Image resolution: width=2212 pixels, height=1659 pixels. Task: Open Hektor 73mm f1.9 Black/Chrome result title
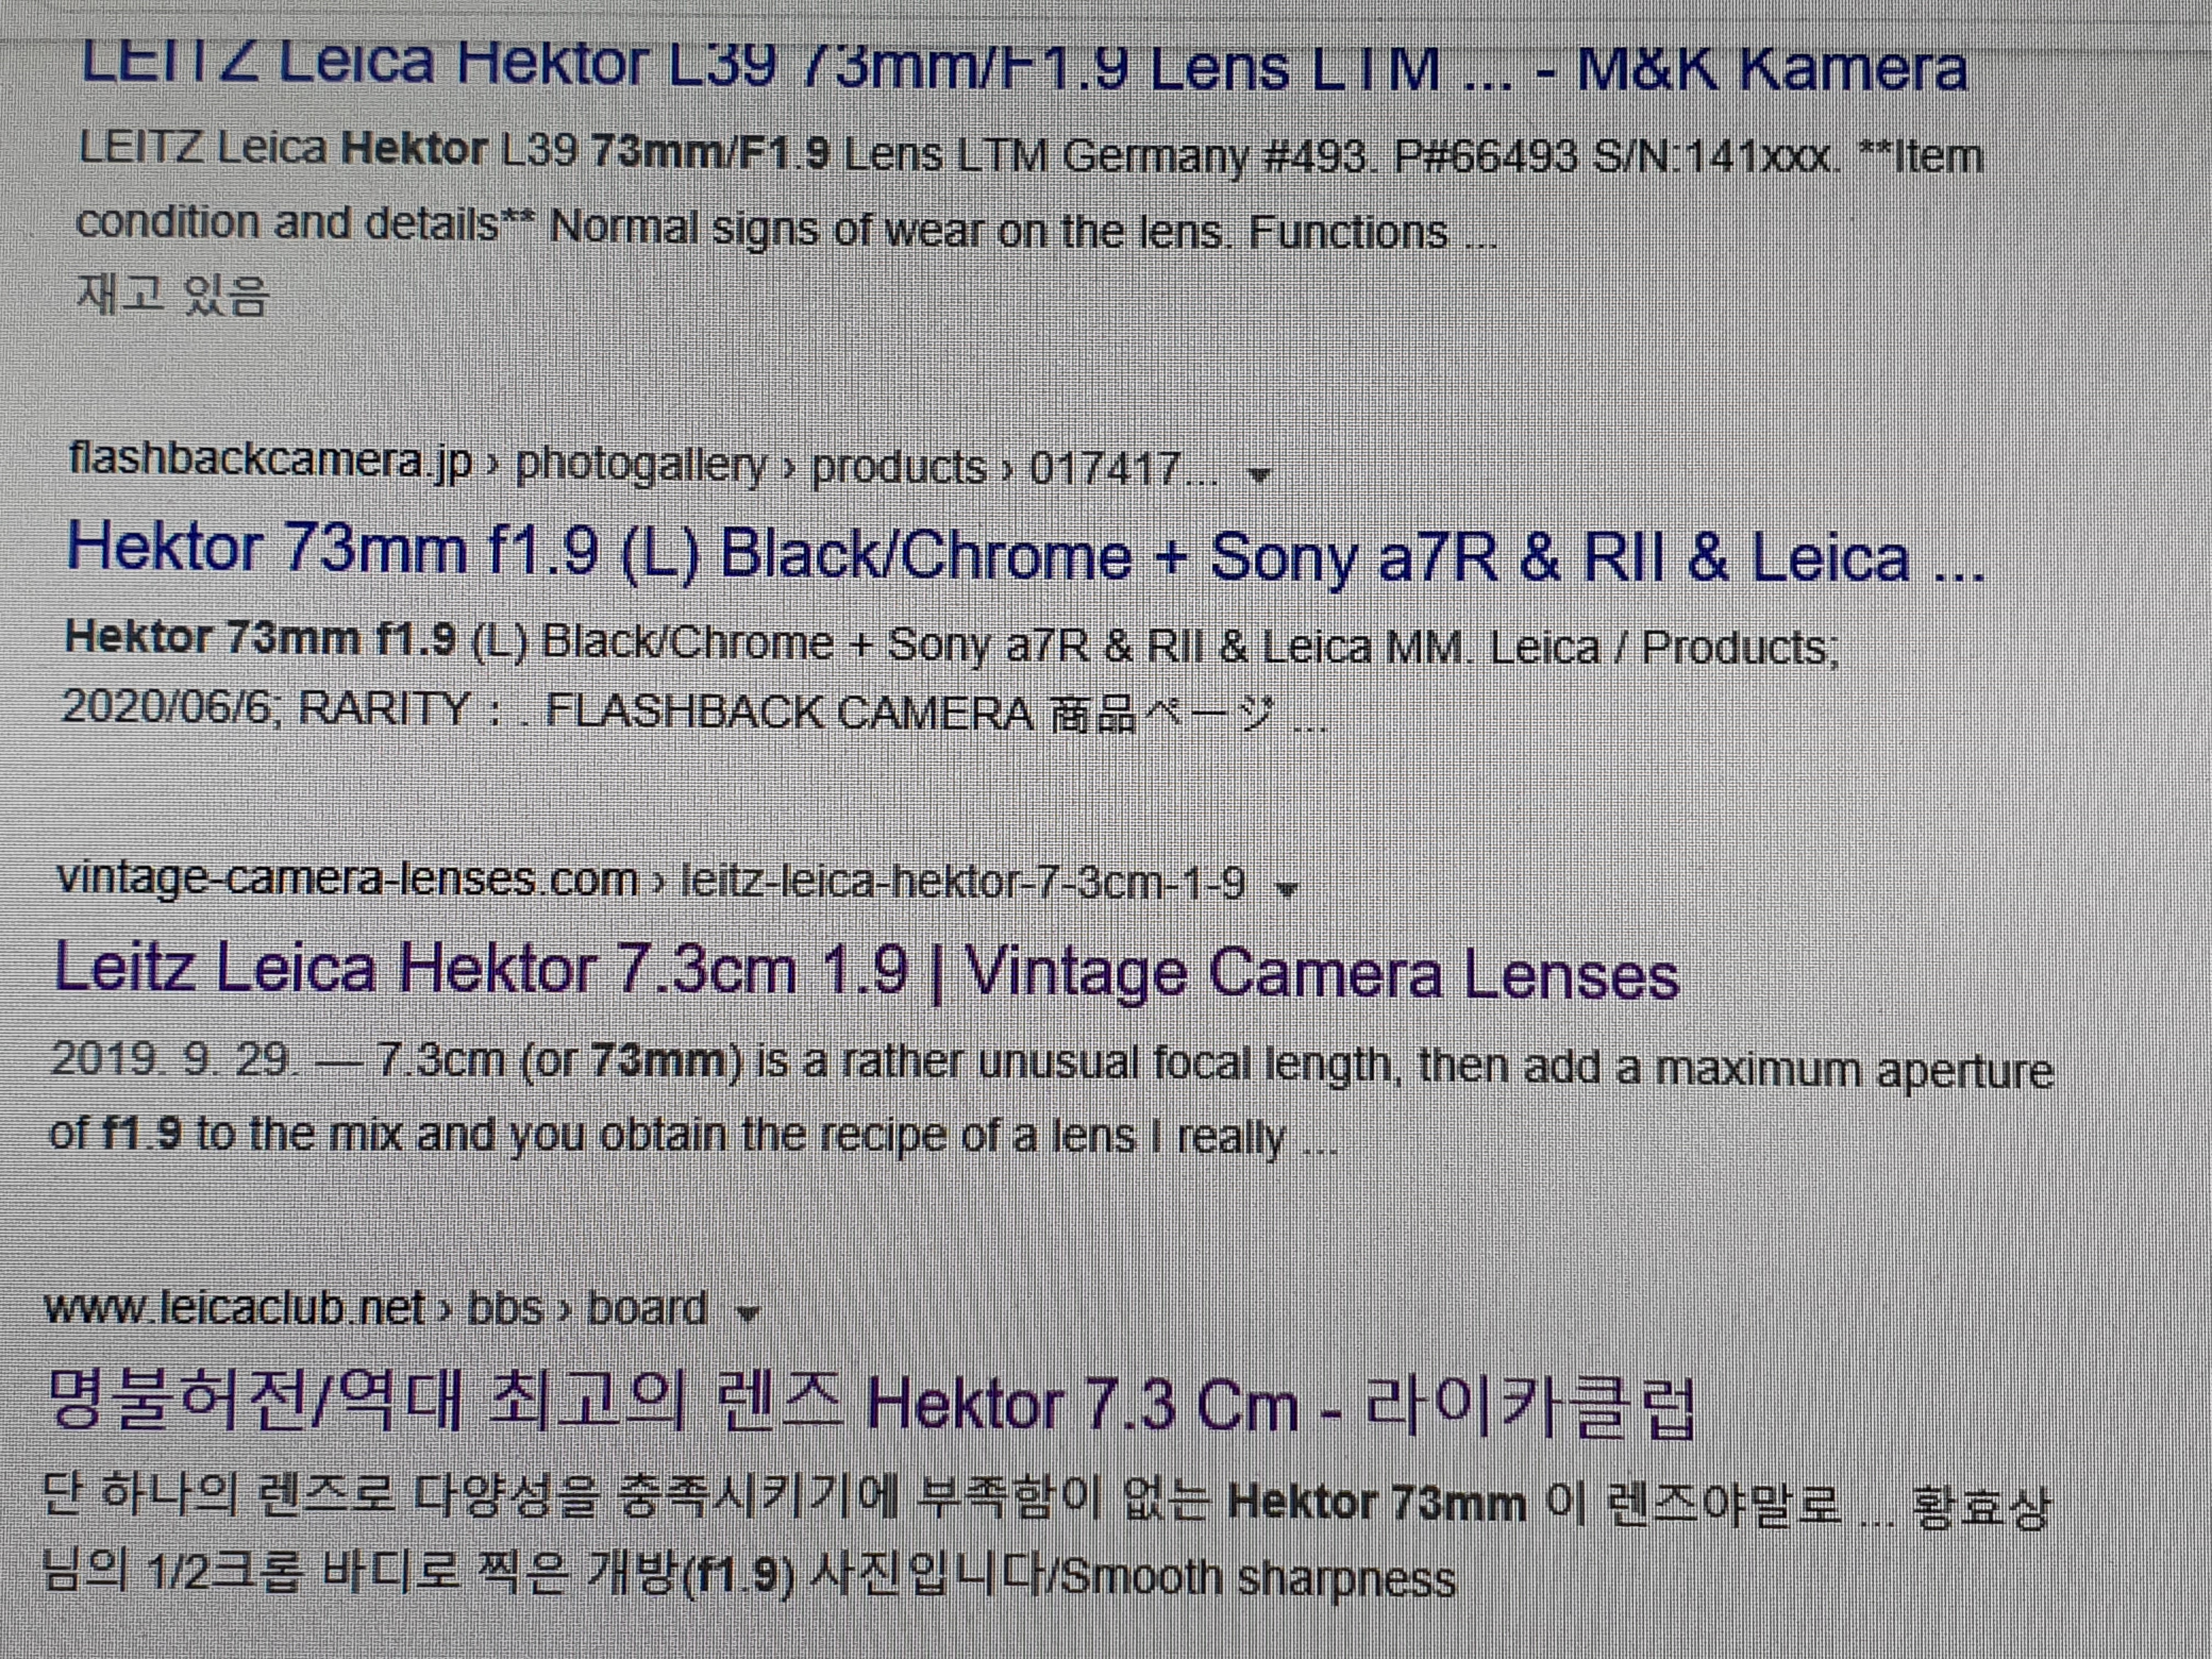point(1026,555)
